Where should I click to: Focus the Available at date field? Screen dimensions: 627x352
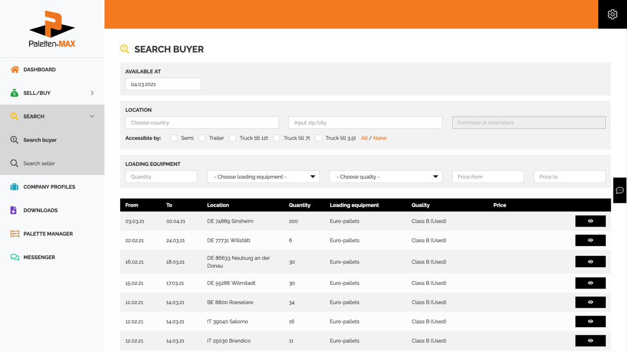[163, 84]
